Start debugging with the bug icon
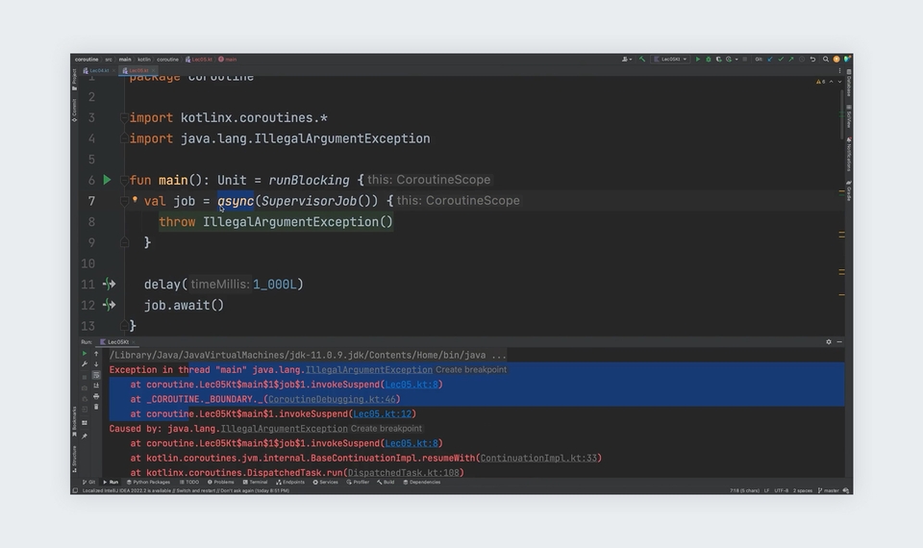This screenshot has height=548, width=923. (709, 60)
